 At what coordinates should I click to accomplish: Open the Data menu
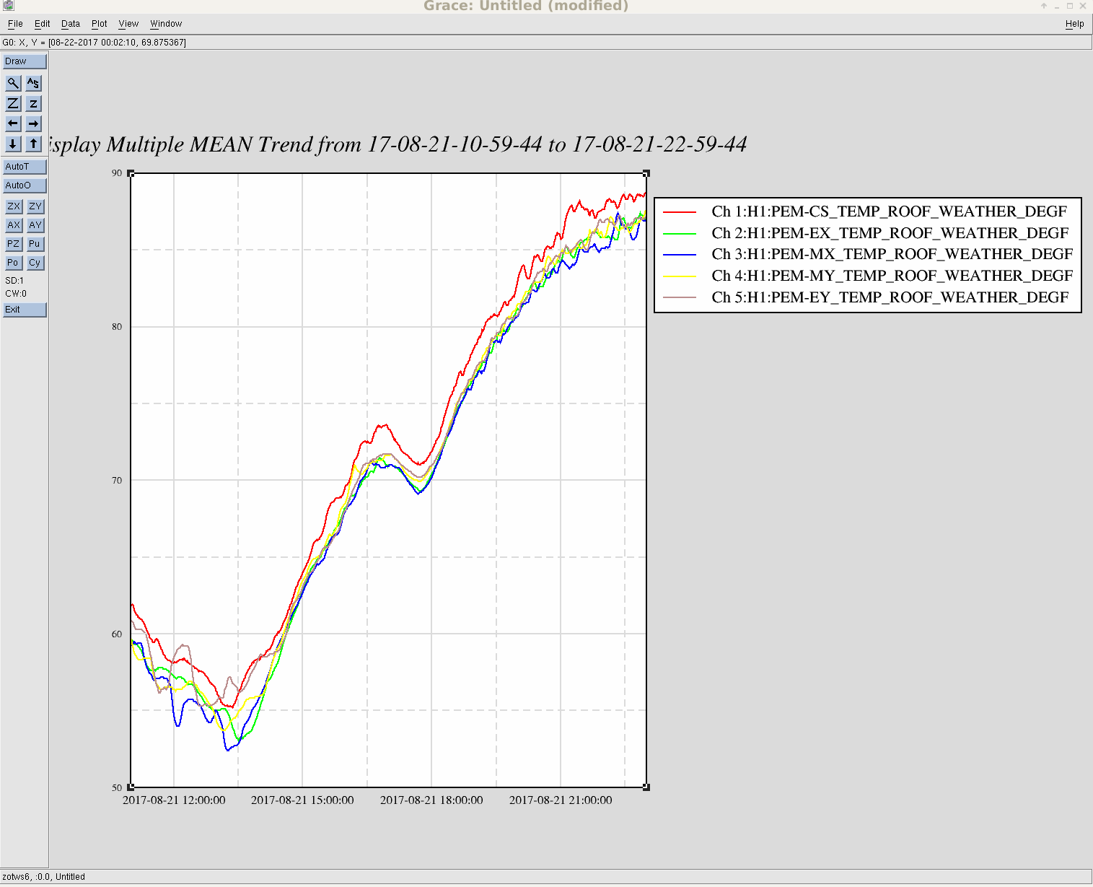click(x=70, y=24)
